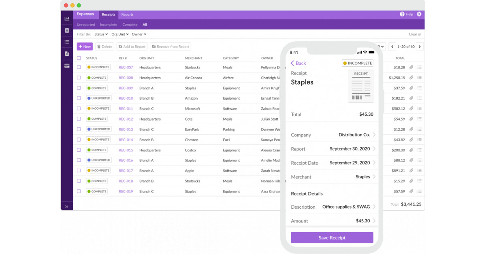Check the box for REC-008

tap(79, 78)
